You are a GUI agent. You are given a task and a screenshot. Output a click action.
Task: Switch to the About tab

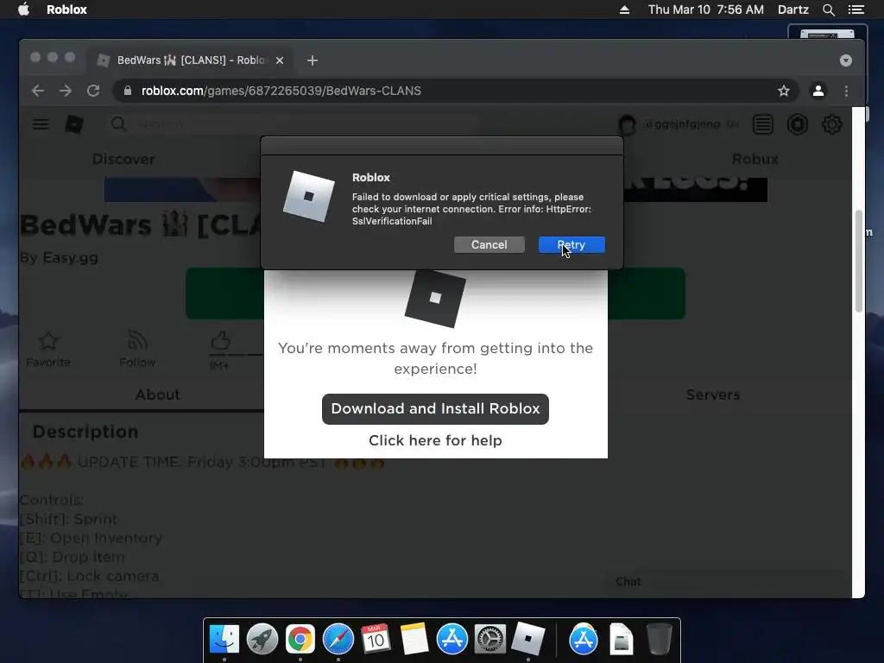point(157,395)
